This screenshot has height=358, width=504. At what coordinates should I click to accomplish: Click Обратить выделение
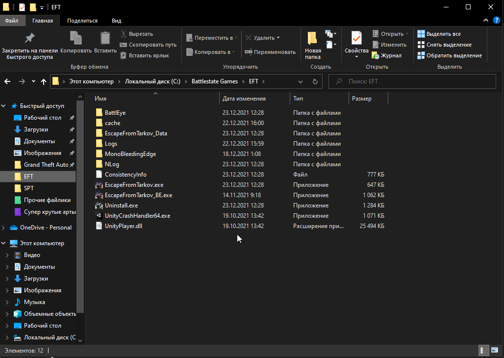click(450, 55)
